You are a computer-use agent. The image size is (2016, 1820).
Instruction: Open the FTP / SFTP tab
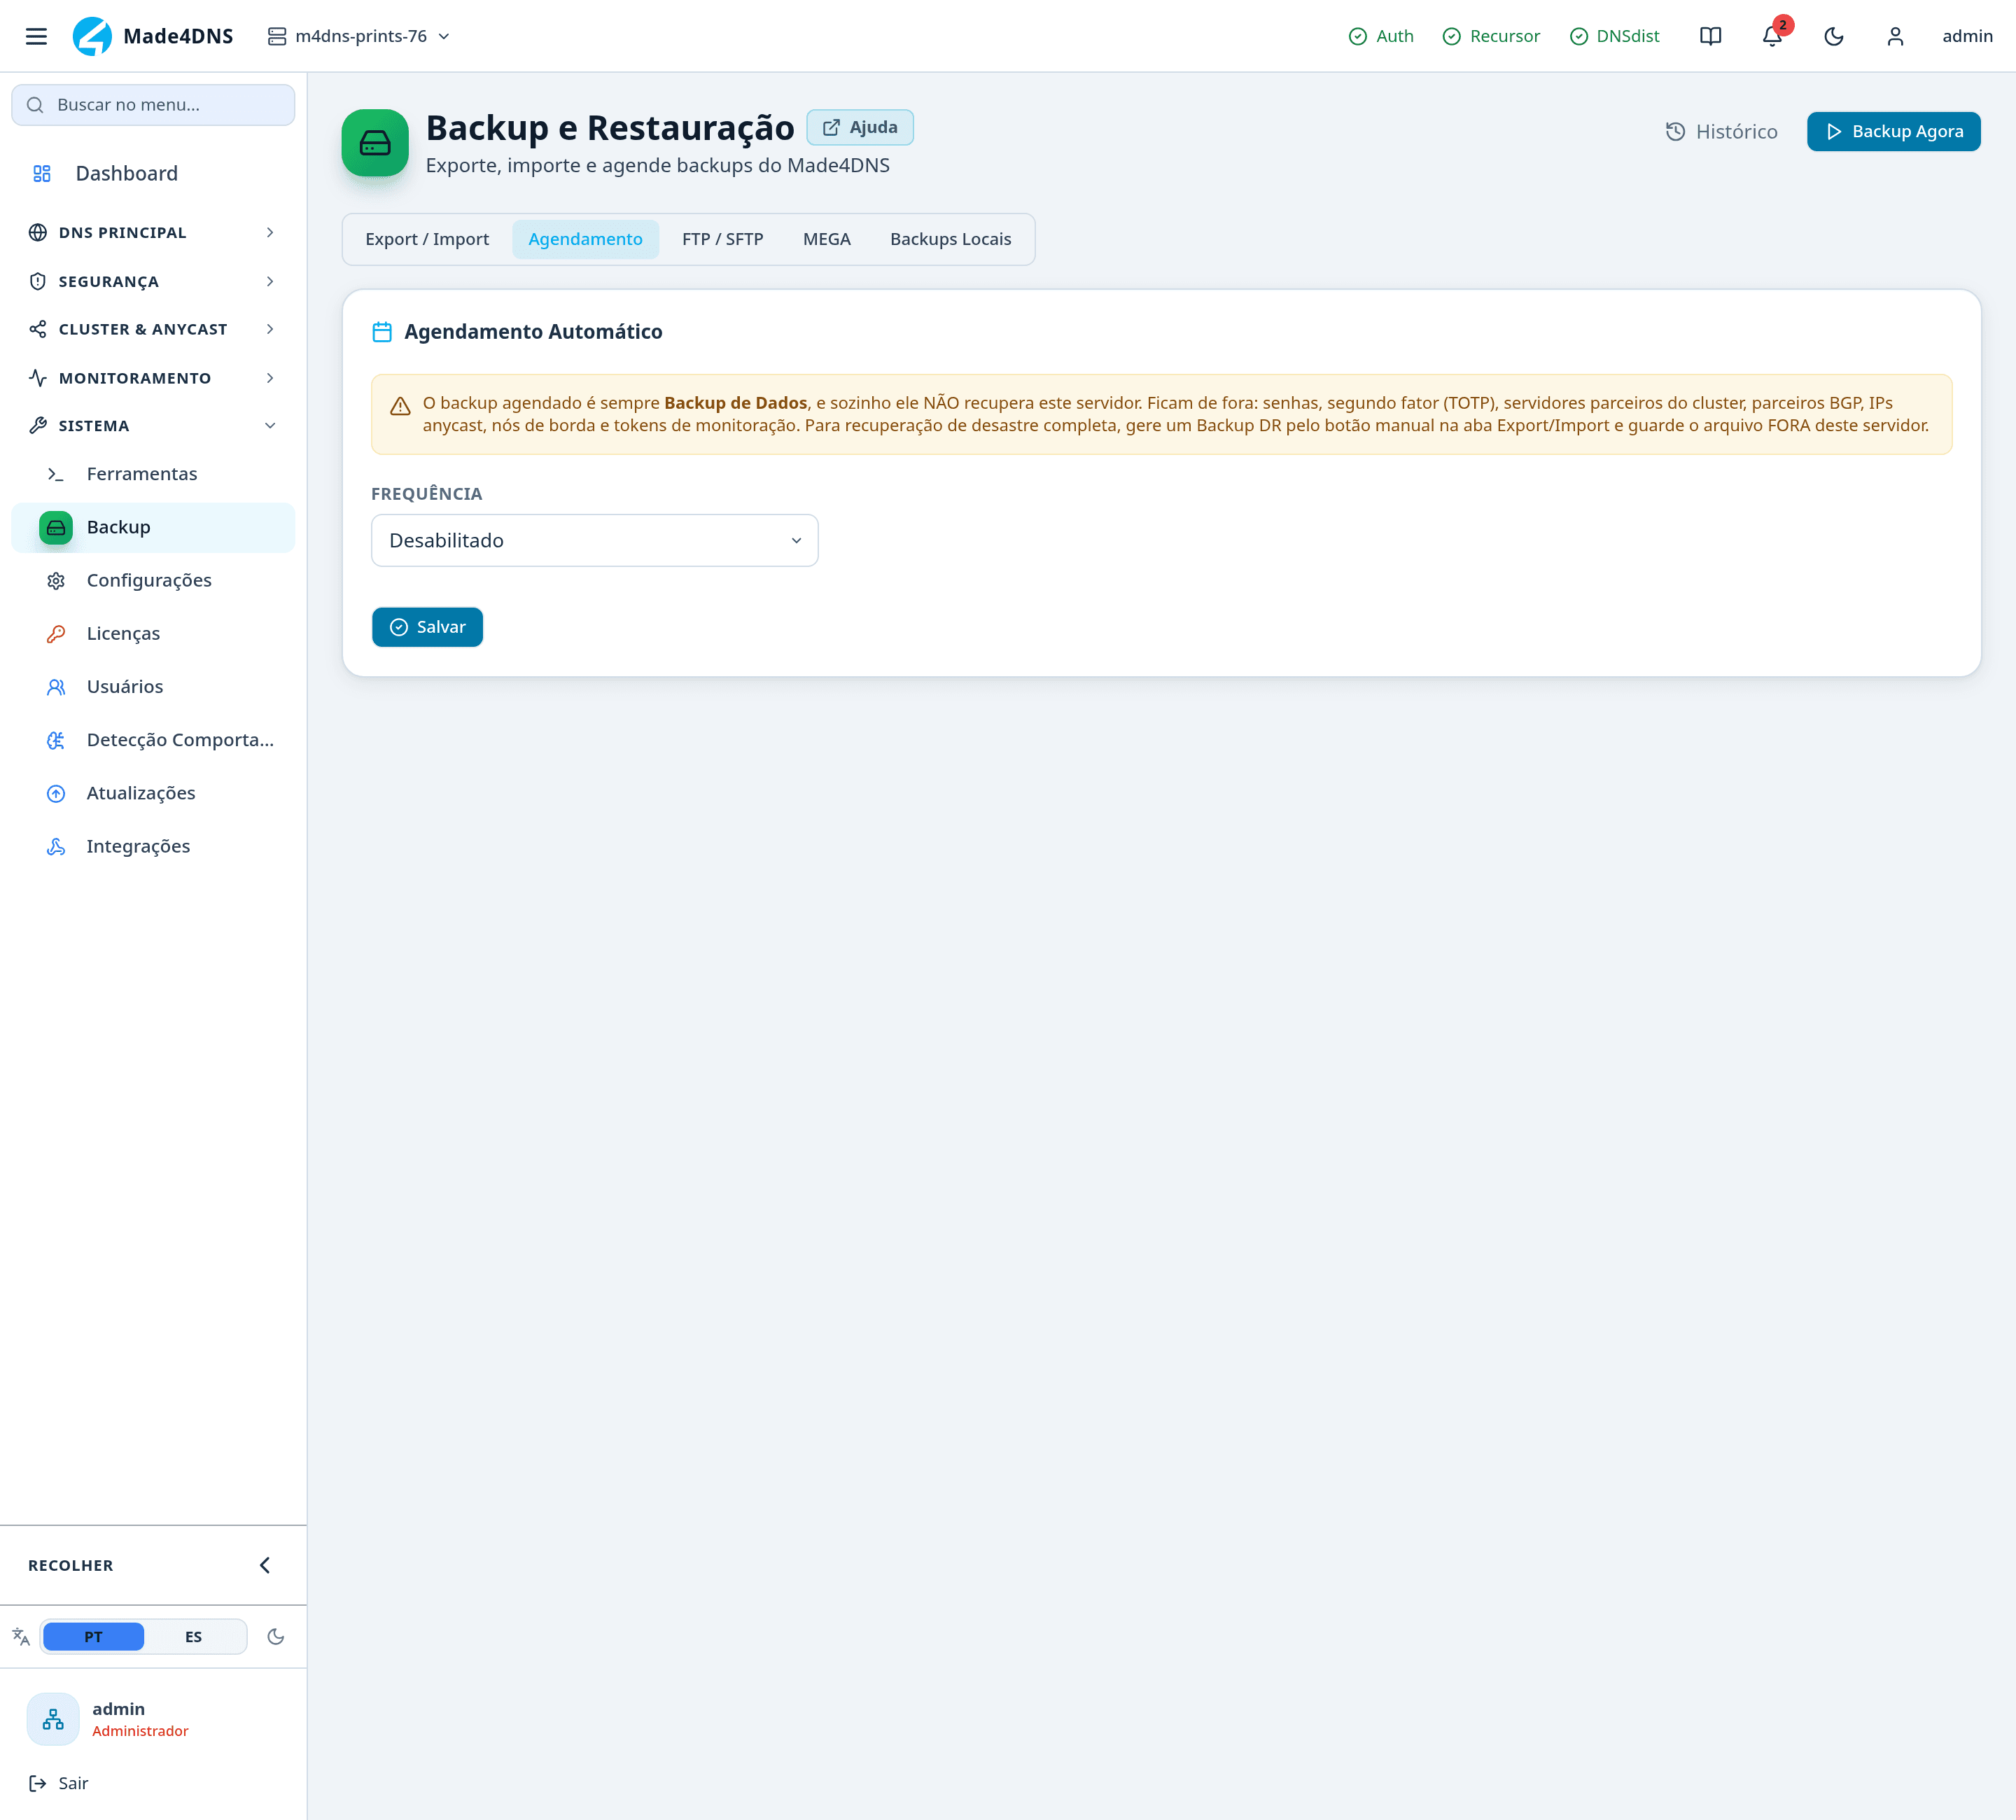coord(722,239)
